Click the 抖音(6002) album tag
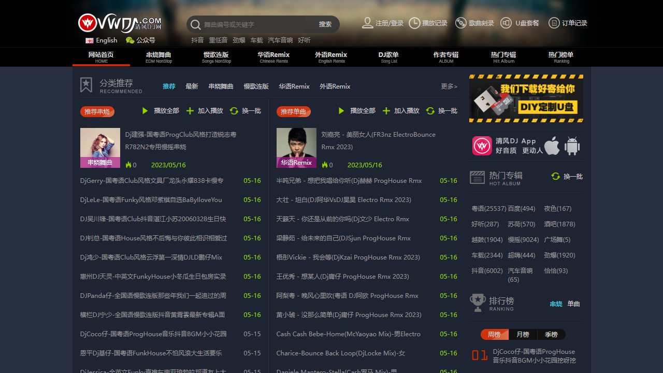The height and width of the screenshot is (373, 663). tap(487, 271)
